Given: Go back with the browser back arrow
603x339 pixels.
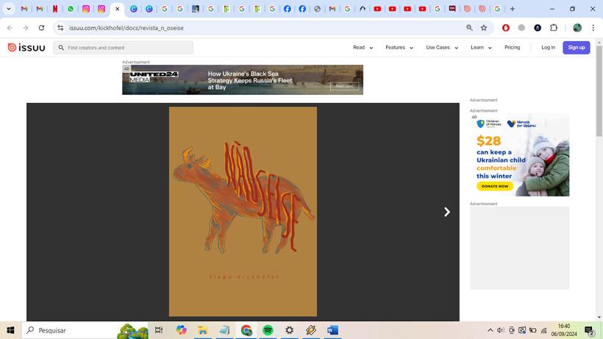Looking at the screenshot, I should [x=10, y=28].
